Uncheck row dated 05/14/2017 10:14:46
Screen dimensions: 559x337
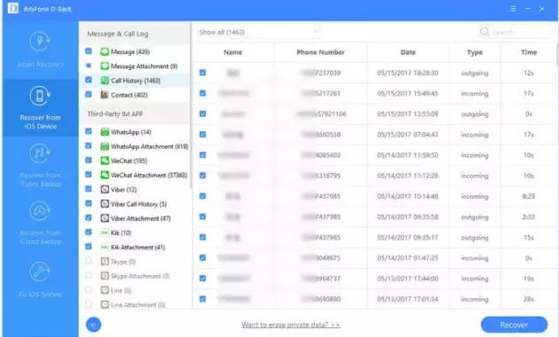point(202,196)
